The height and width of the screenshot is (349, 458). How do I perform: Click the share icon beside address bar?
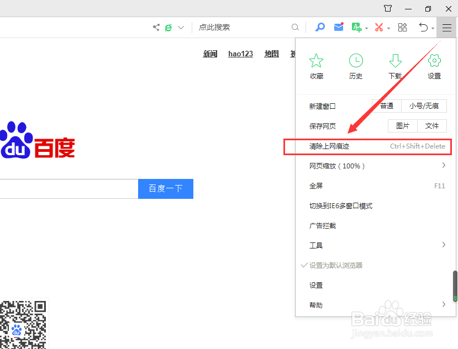pyautogui.click(x=156, y=27)
